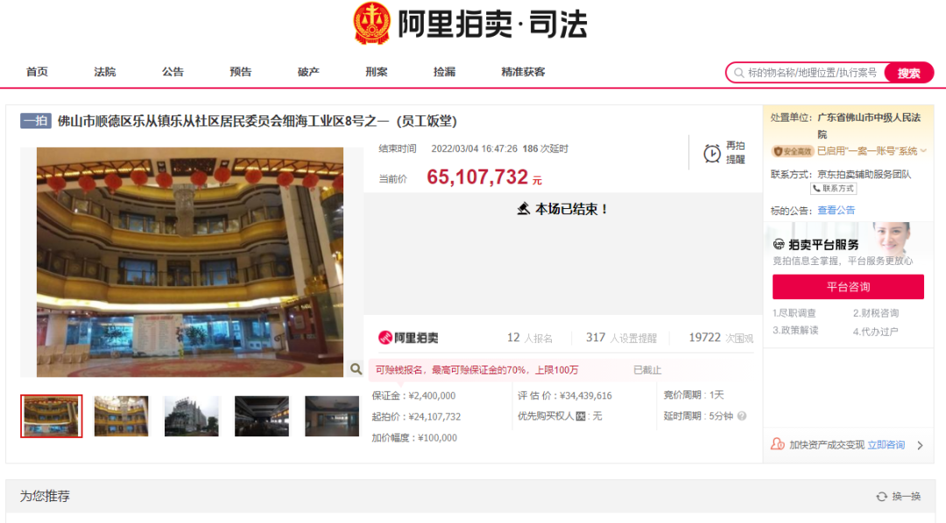Viewport: 946px width, 523px height.
Task: Open the 精准获客 nav item
Action: point(523,72)
